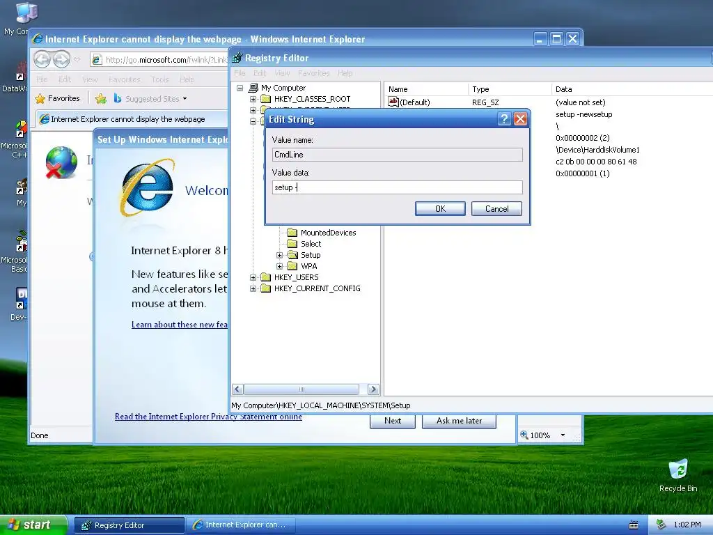Open the Internet Explorer Tools menu
The height and width of the screenshot is (535, 713).
[160, 79]
